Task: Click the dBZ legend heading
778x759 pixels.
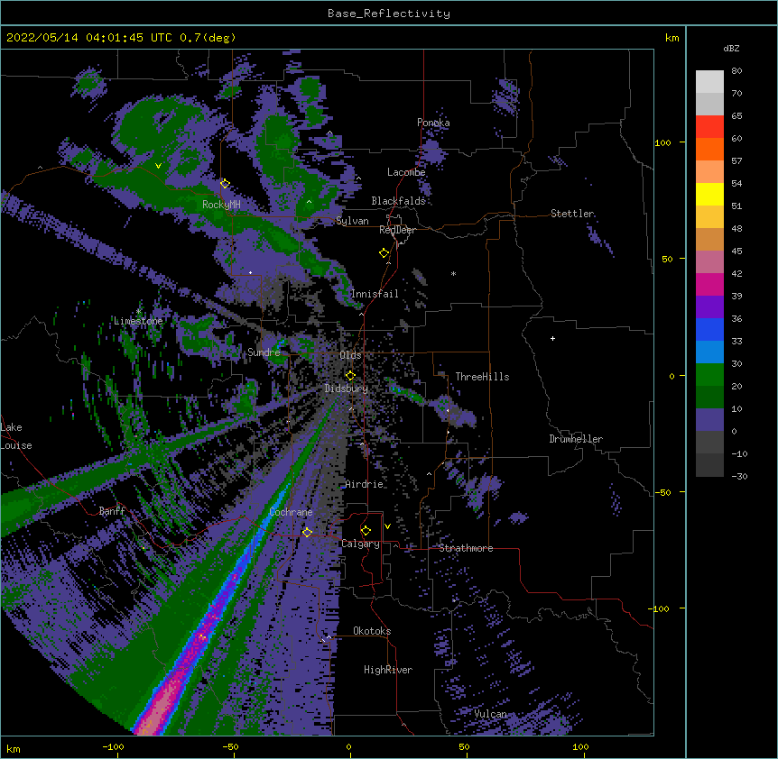Action: point(731,49)
